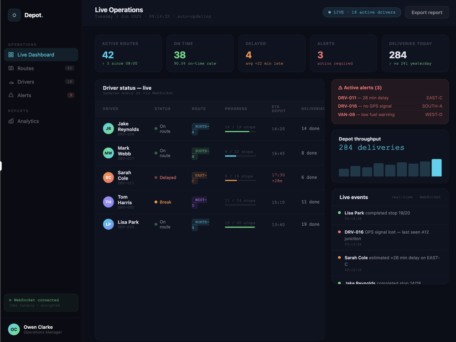Open the Active Routes 42 card
The image size is (456, 342).
(x=128, y=53)
